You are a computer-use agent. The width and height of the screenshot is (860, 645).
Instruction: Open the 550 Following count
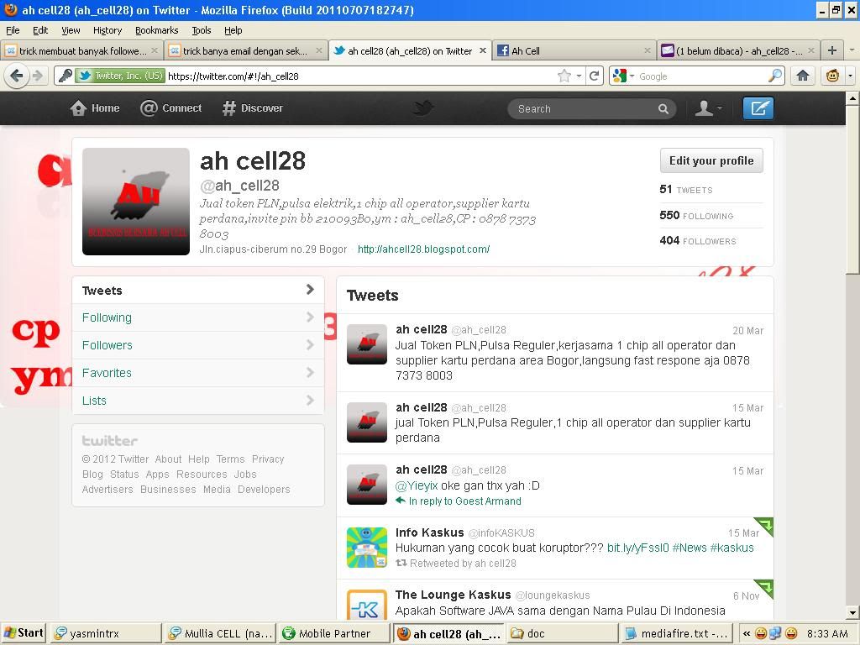(696, 215)
